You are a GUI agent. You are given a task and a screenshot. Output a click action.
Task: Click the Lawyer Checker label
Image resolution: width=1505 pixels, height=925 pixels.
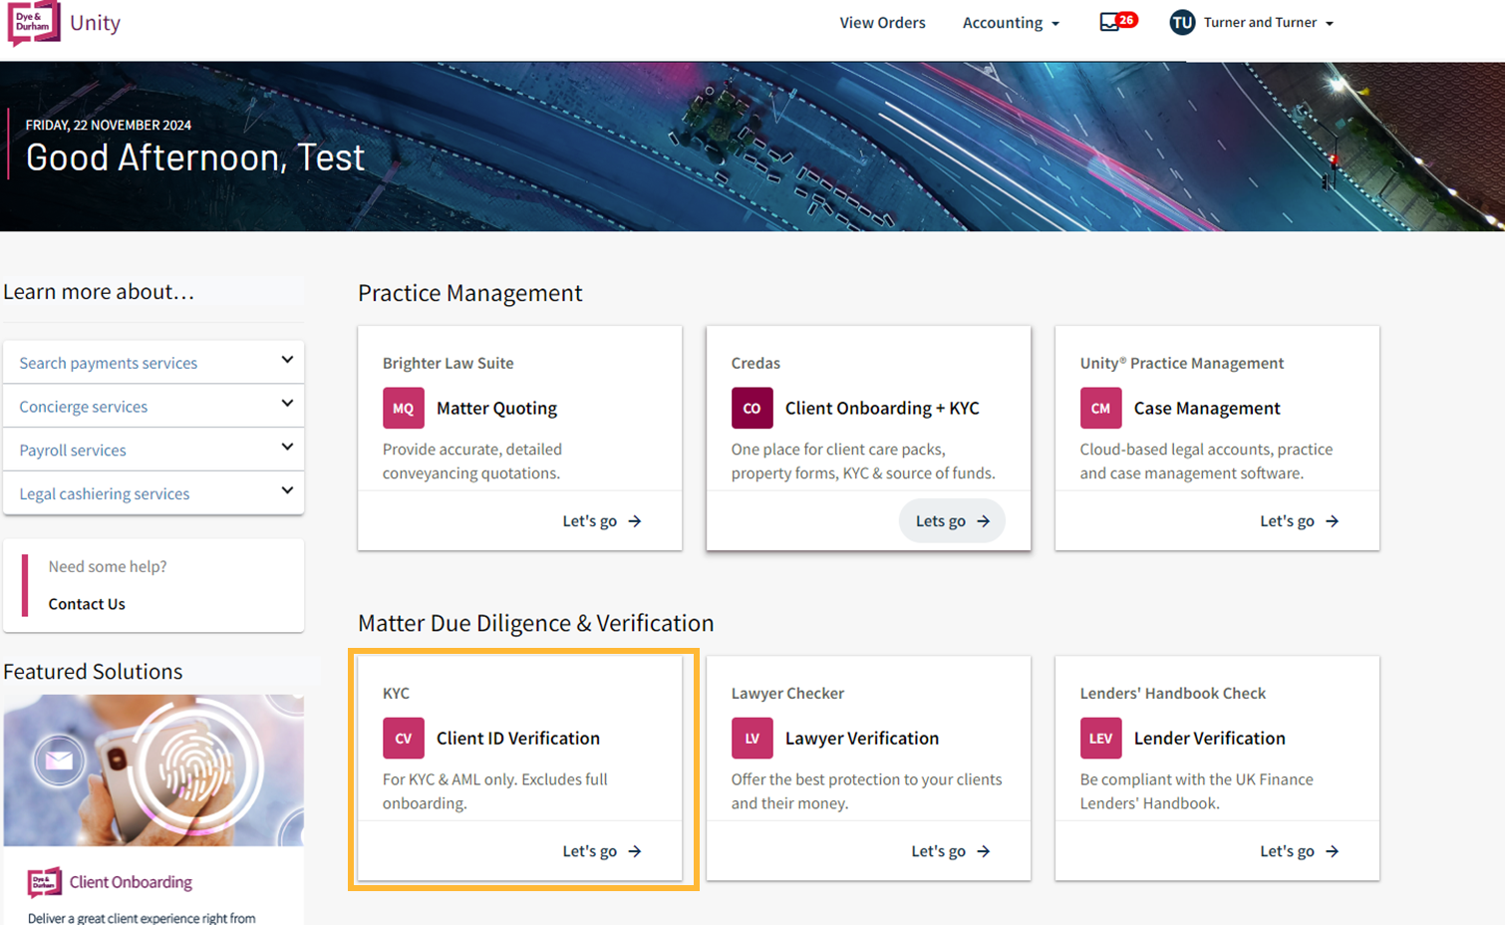pos(787,693)
